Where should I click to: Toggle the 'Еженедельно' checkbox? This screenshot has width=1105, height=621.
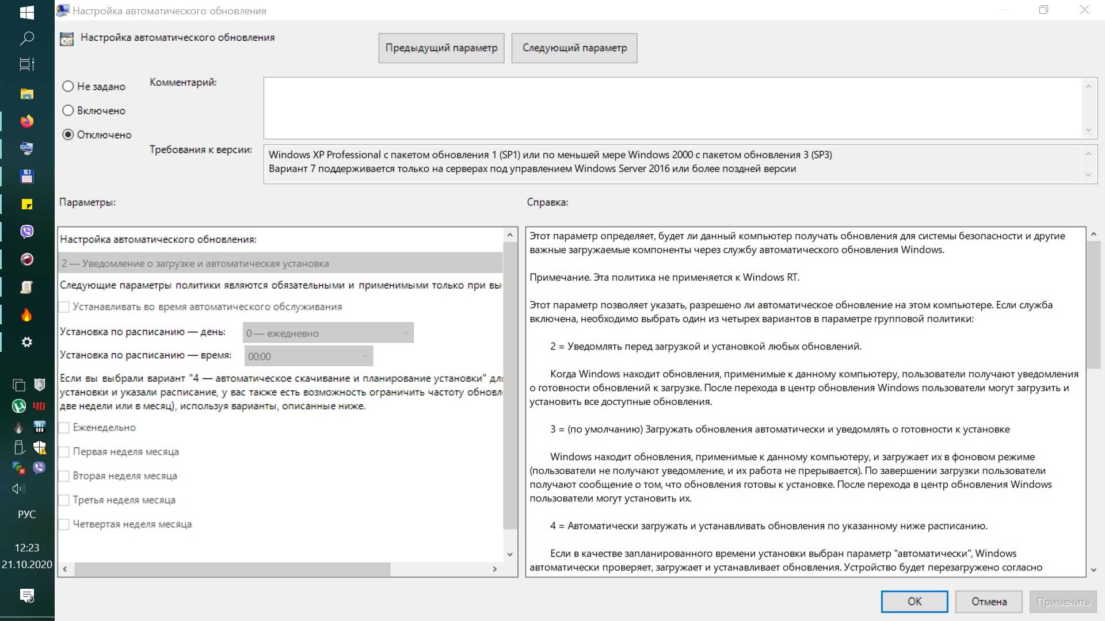pyautogui.click(x=64, y=428)
